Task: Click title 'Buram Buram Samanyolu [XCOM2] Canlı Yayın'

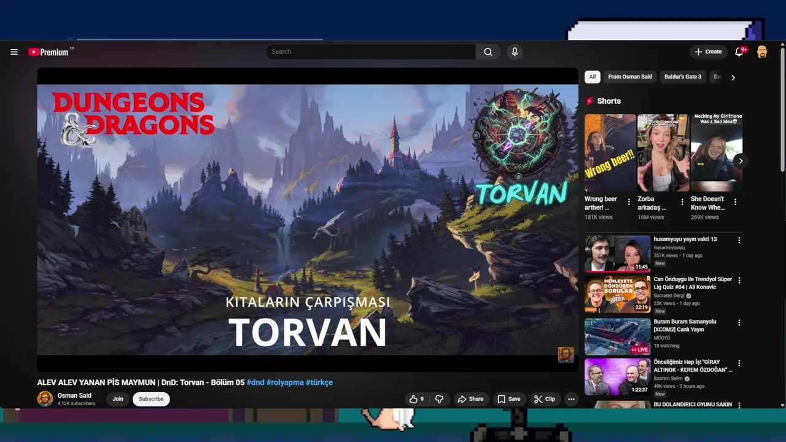Action: click(x=685, y=325)
